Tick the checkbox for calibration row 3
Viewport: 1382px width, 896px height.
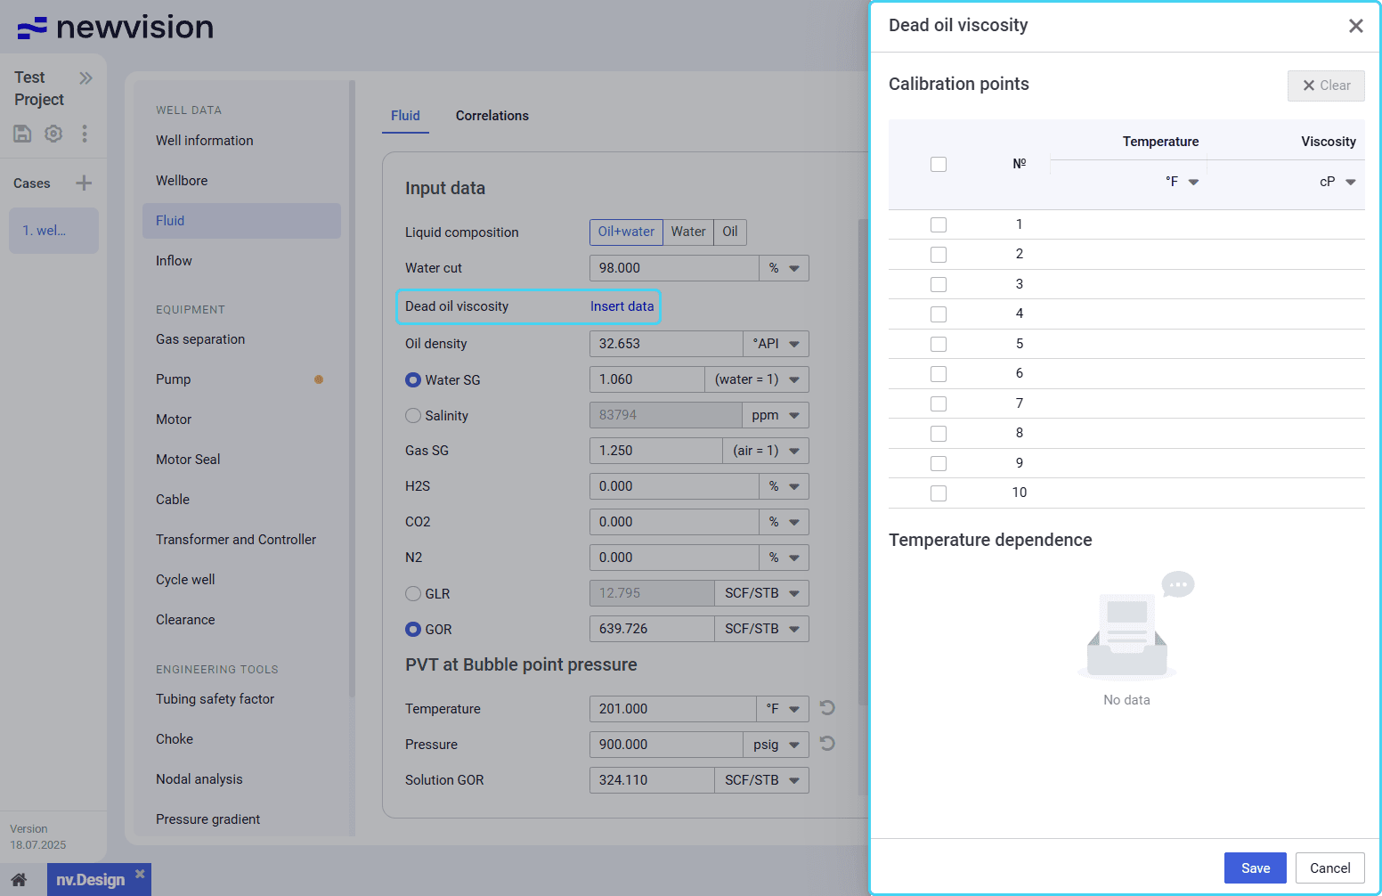point(939,284)
